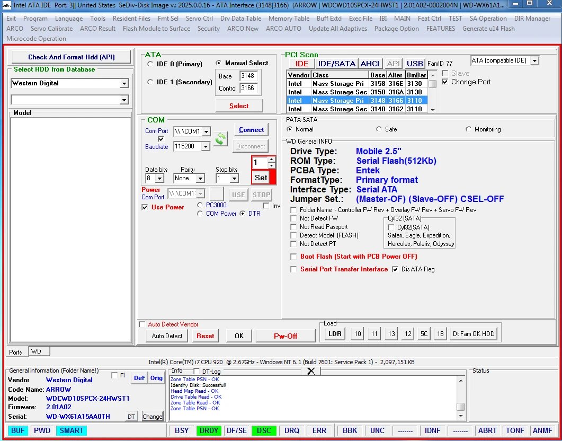Click the Auto Detect button
562x441 pixels.
pyautogui.click(x=167, y=336)
